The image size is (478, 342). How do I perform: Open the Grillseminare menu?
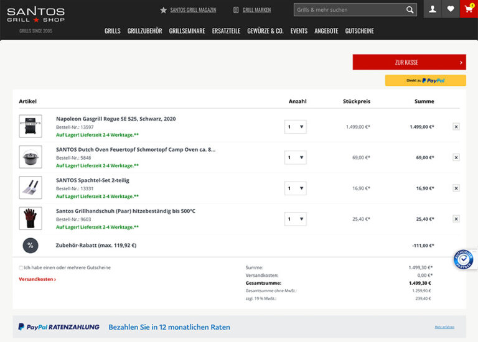coord(187,30)
